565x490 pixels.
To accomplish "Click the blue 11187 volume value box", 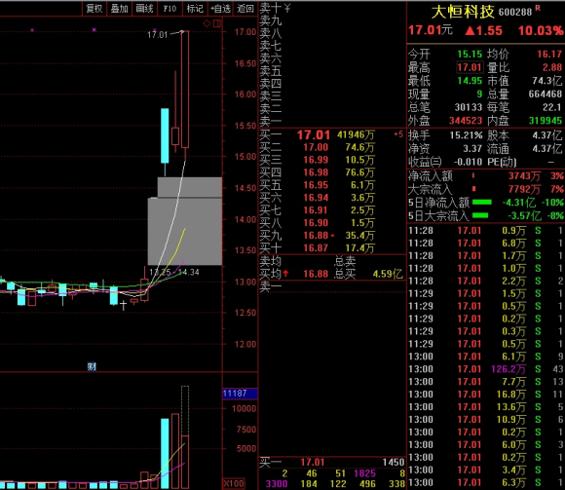I will (240, 394).
